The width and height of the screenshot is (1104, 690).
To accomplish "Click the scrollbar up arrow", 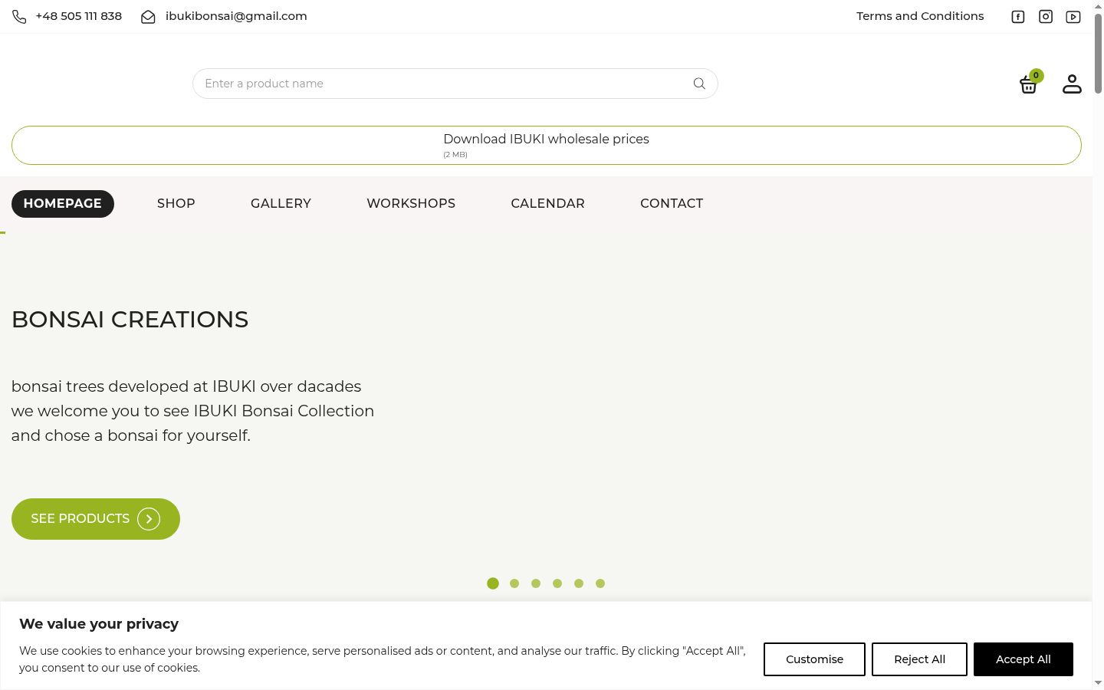I will tap(1098, 5).
